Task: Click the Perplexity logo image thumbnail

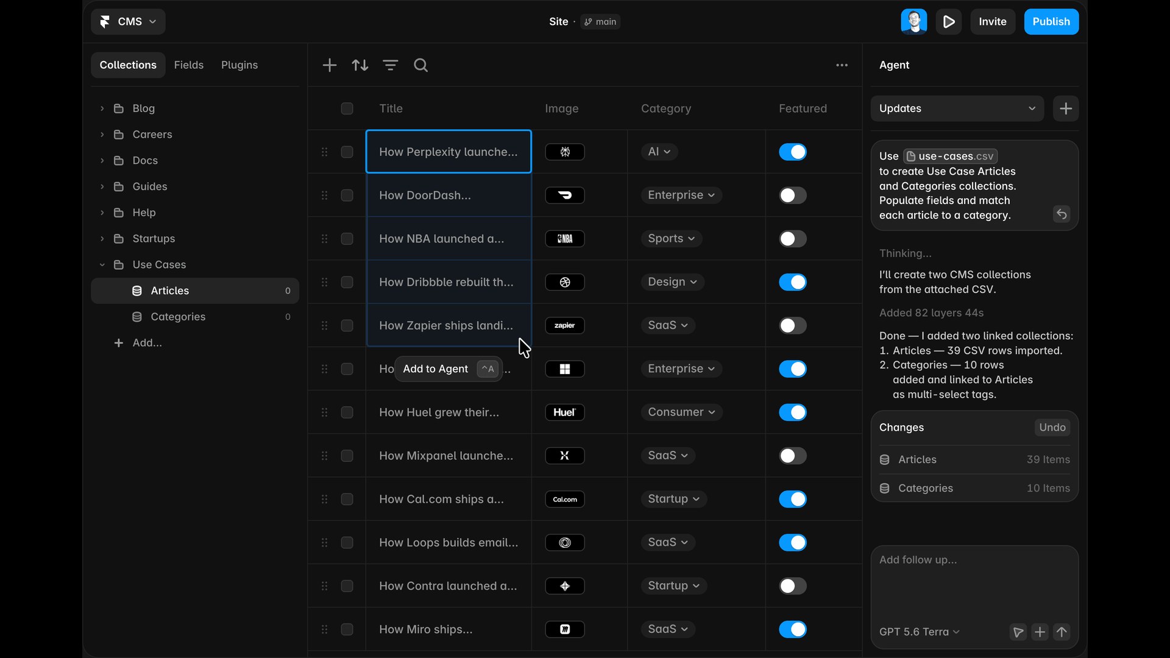Action: click(565, 152)
